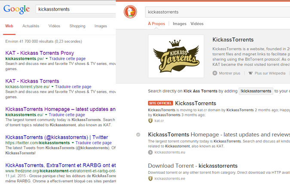
Task: Click the Google logo
Action: [x=16, y=9]
